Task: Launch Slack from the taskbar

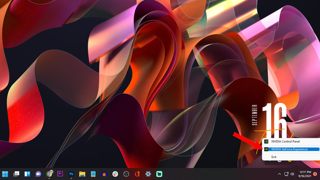Action: 115,174
